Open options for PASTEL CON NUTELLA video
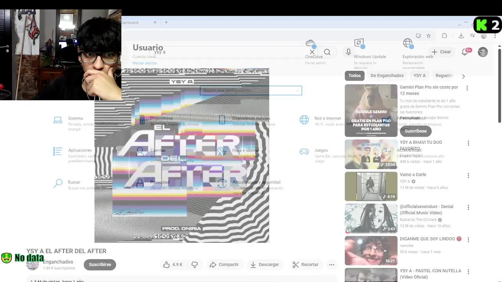Viewport: 502px width, 282px height. coord(468,272)
